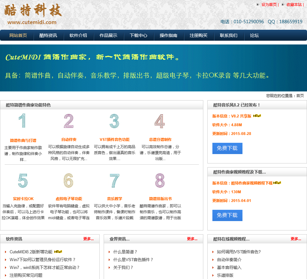Open 论坛 navigation item
307x279 pixels.
(x=254, y=35)
